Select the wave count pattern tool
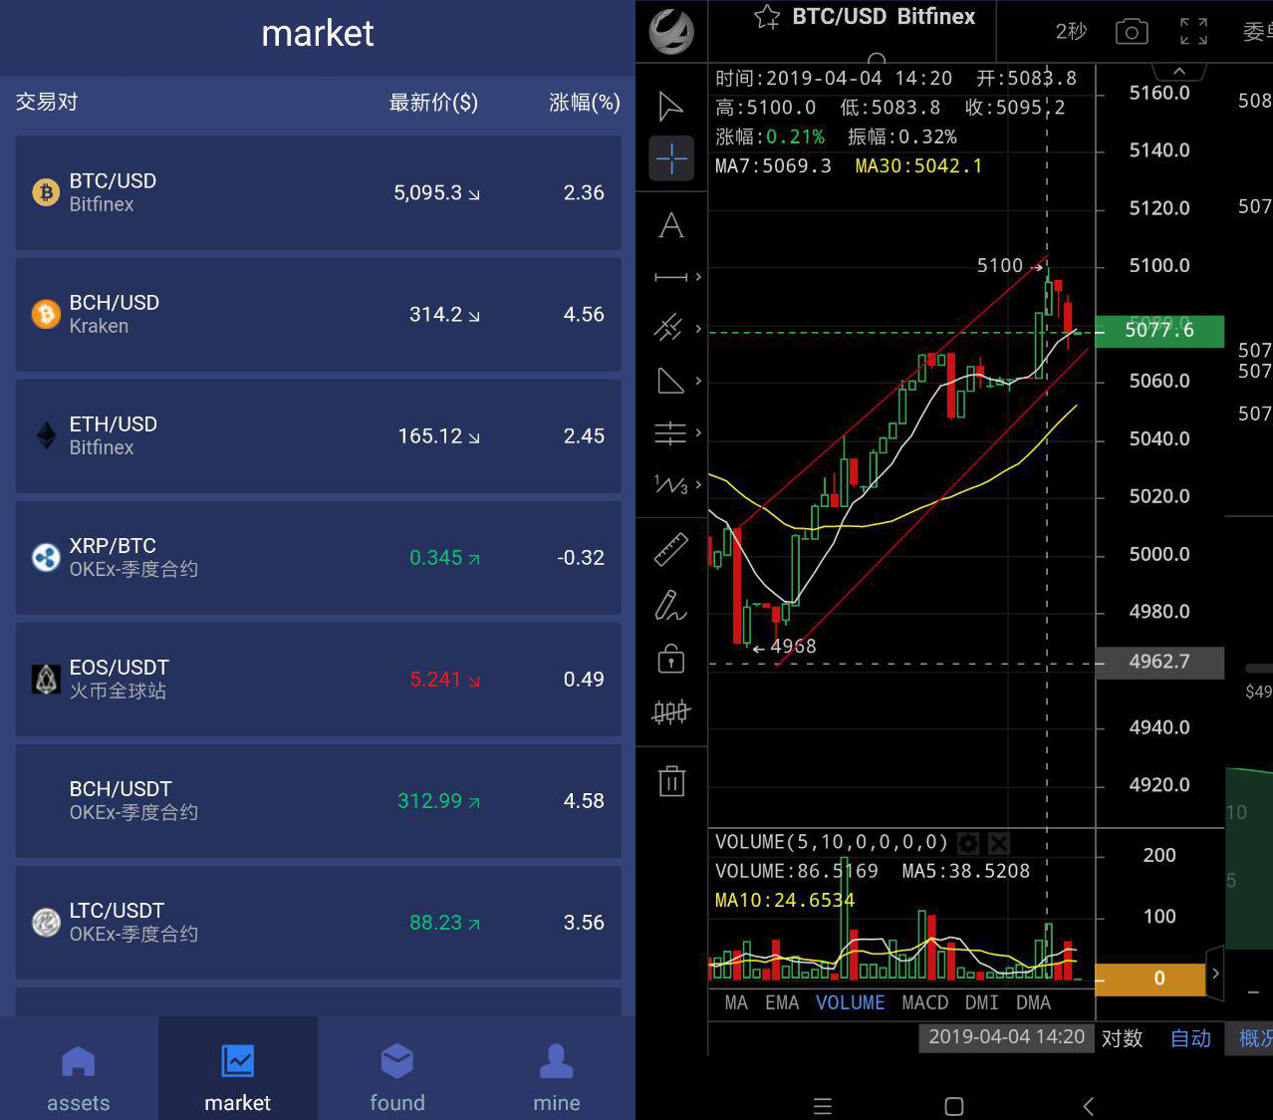 pos(670,484)
